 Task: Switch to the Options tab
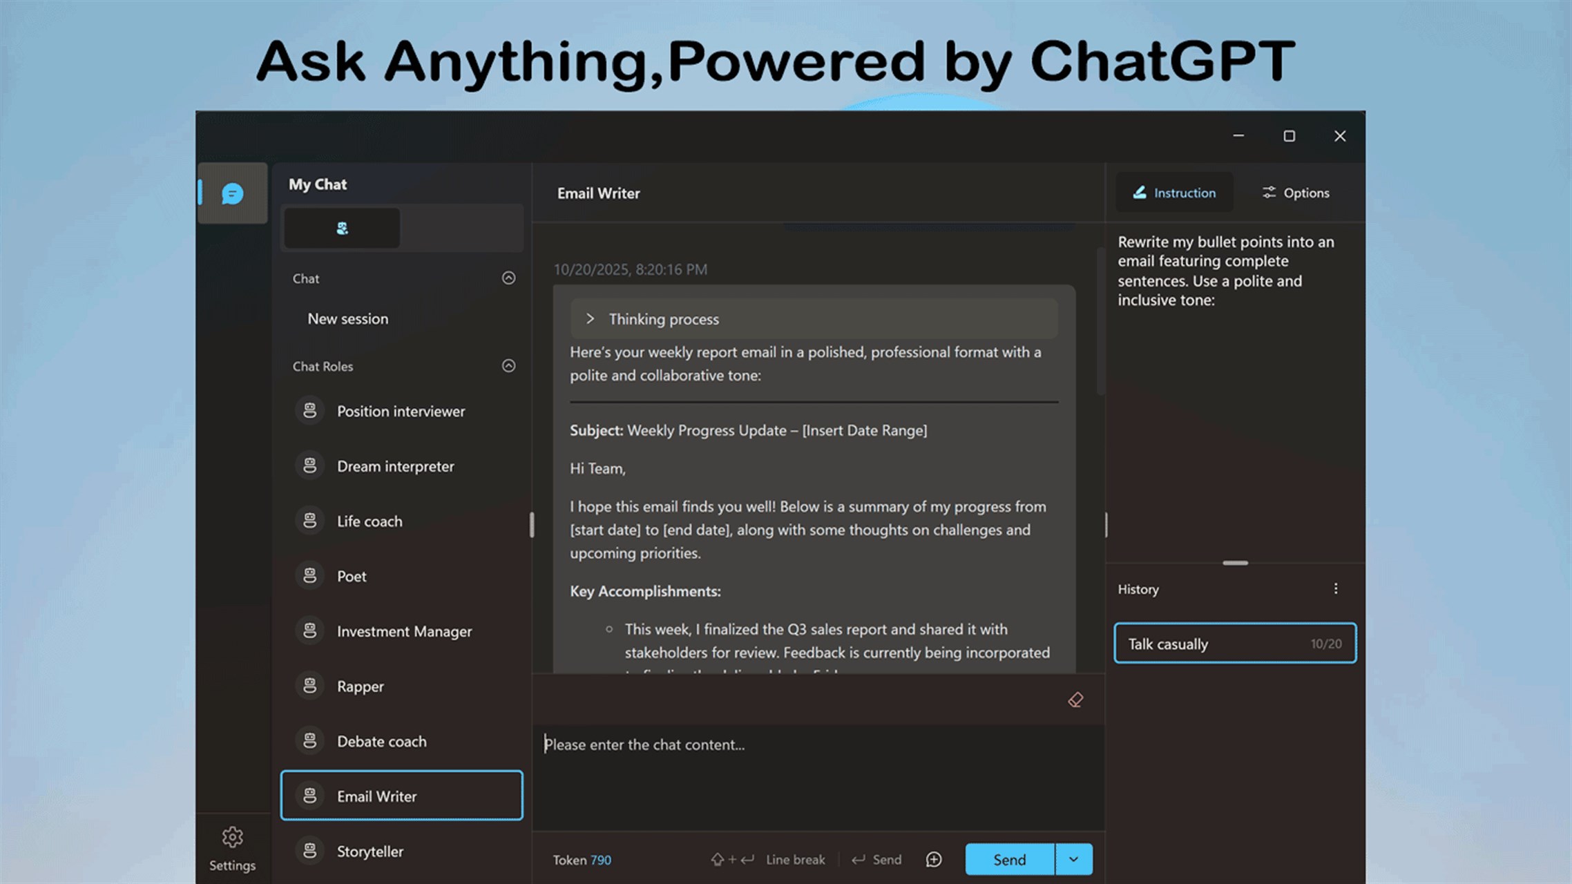point(1296,193)
